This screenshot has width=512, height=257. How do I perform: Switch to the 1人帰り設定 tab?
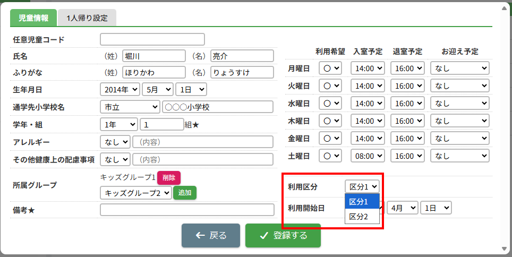[x=87, y=18]
